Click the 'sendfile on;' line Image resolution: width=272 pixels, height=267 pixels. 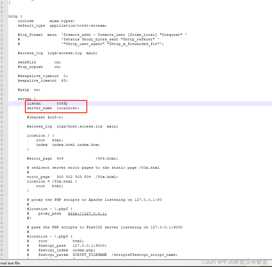39,62
